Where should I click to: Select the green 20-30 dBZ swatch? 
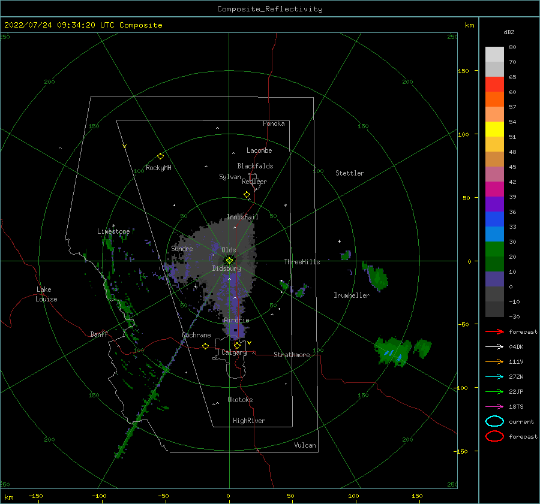coord(494,249)
